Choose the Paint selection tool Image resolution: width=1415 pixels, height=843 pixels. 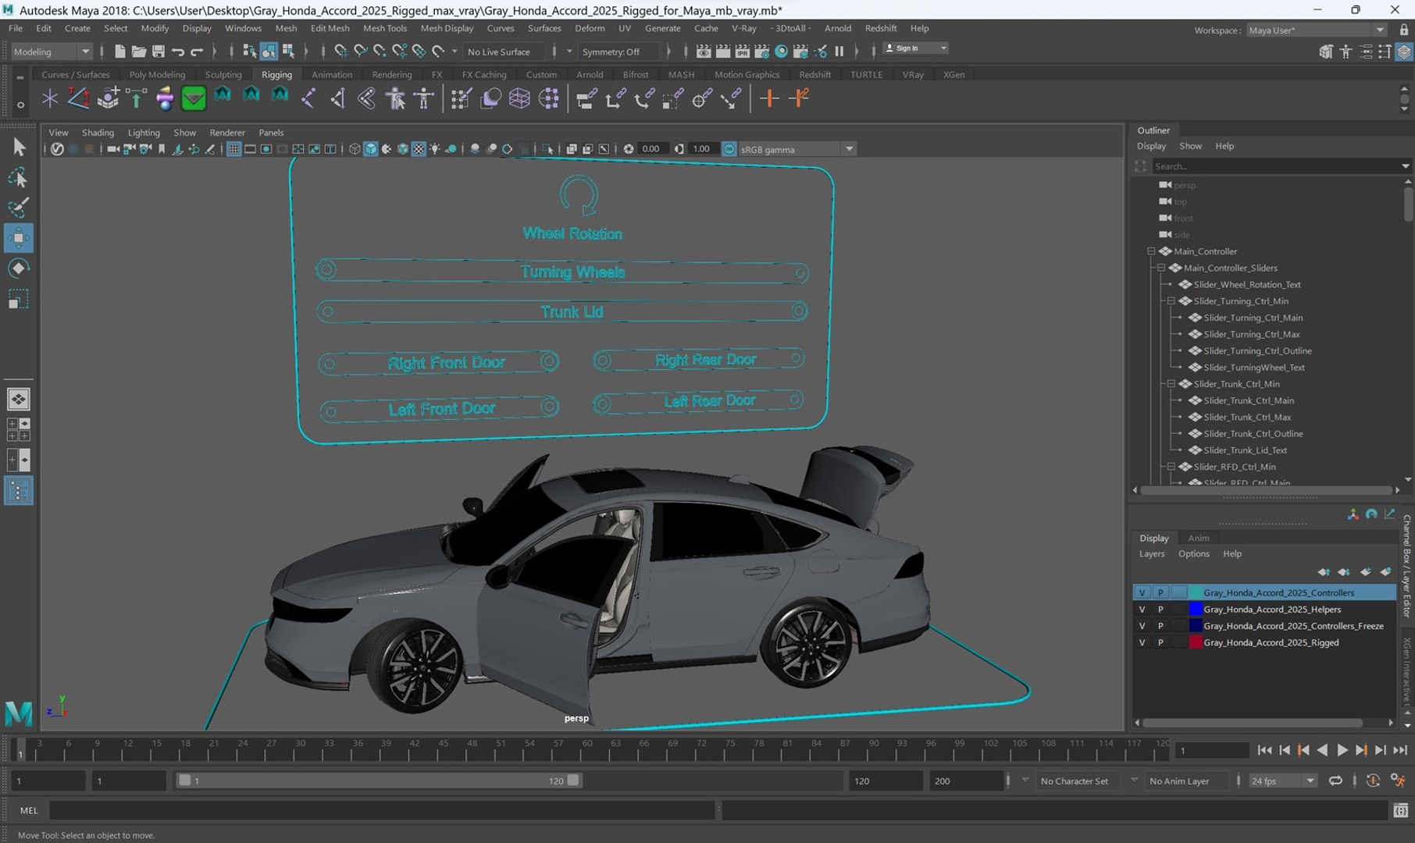tap(19, 207)
